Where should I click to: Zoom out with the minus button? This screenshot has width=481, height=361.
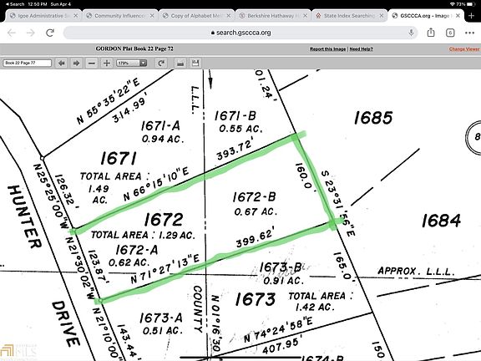pos(91,64)
